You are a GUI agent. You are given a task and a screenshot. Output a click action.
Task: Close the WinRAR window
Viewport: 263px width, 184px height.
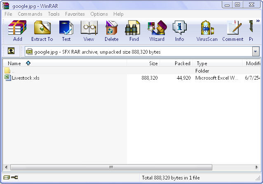251,5
